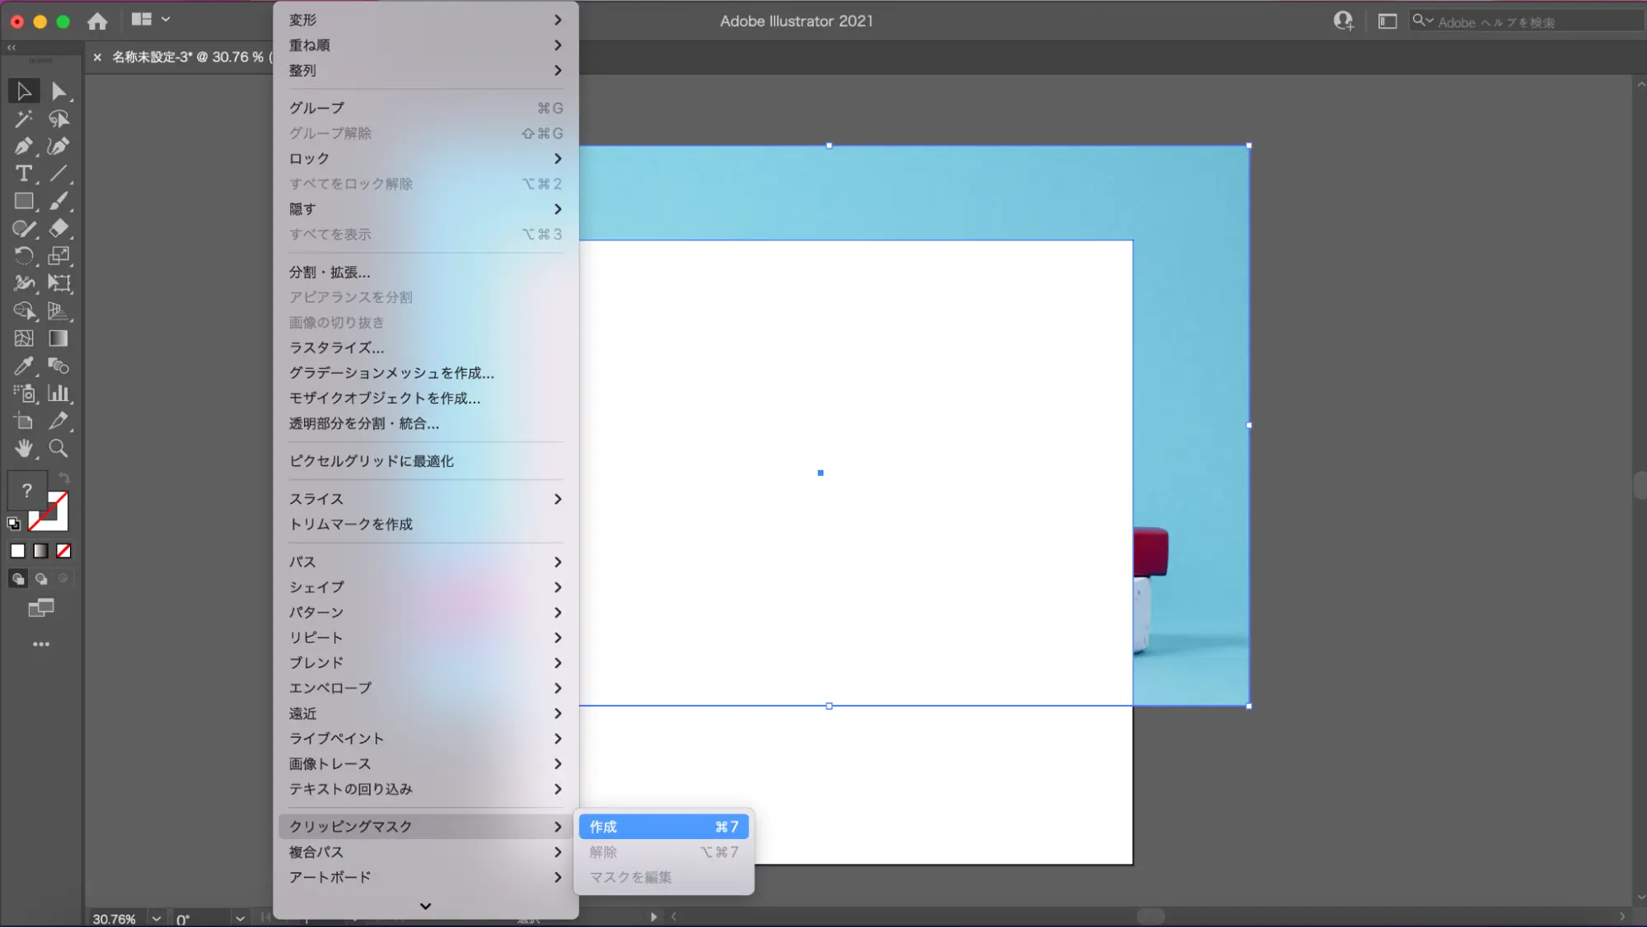The height and width of the screenshot is (928, 1647).
Task: Select the Eyedropper tool
Action: (x=23, y=366)
